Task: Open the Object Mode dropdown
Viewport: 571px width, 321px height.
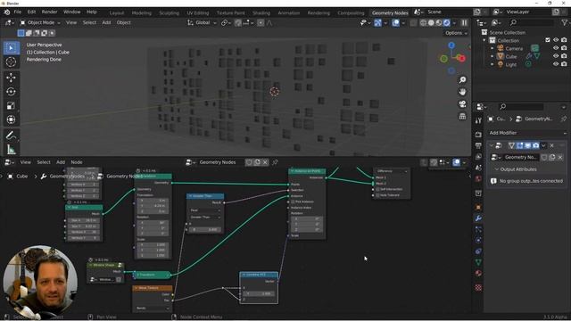Action: (x=40, y=22)
